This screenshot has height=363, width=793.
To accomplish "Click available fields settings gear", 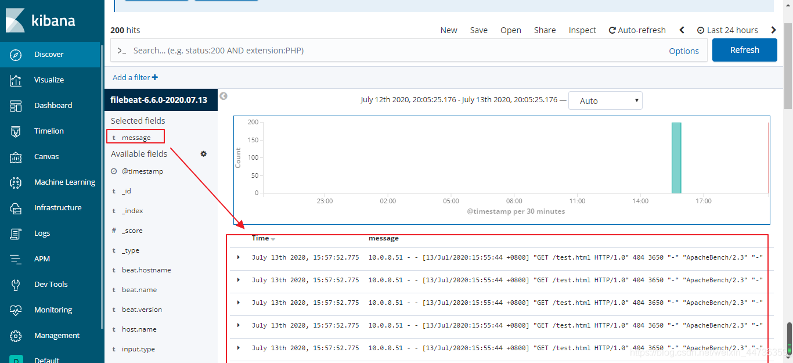I will click(204, 154).
